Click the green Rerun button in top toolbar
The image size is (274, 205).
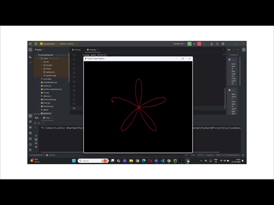coord(189,44)
